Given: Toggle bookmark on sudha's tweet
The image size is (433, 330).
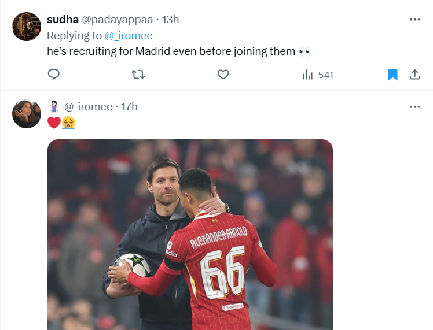Looking at the screenshot, I should (x=392, y=75).
